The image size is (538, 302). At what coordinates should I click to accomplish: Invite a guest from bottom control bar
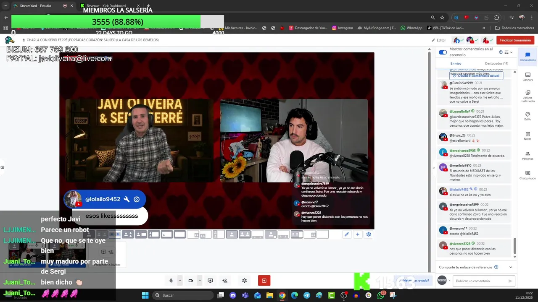point(225,281)
